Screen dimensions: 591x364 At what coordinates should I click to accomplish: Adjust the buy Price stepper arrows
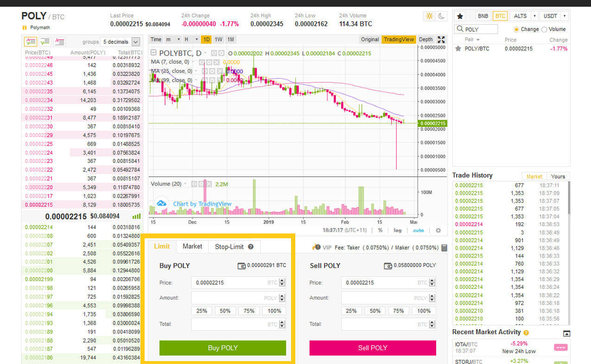282,282
